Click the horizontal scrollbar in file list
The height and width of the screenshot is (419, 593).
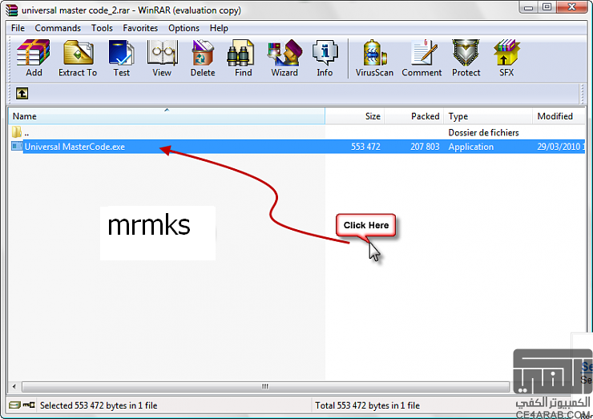tap(263, 386)
